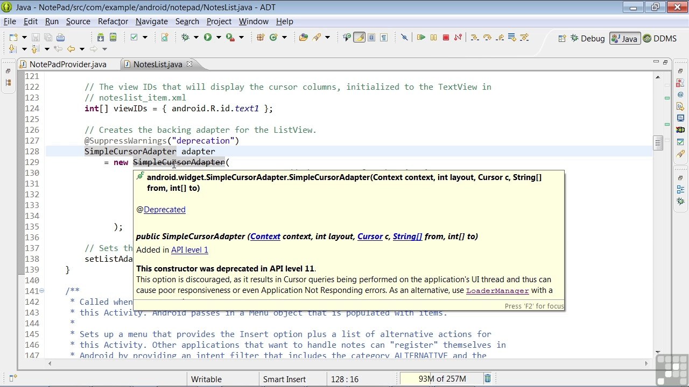Click the Open Perspective icon
Screen dimensions: 689x387
click(x=562, y=38)
